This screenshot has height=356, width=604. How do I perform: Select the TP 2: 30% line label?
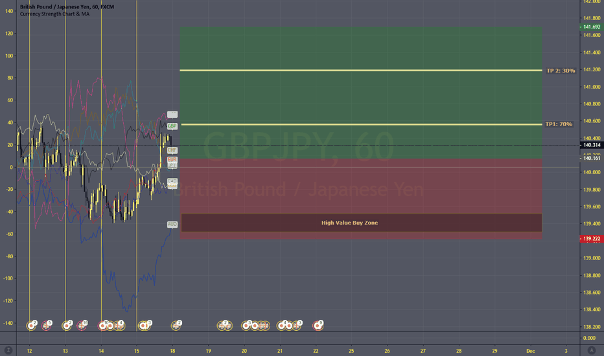[561, 71]
